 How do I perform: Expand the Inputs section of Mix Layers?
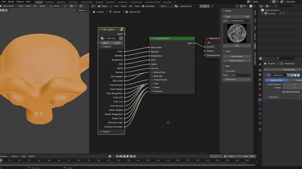point(101,131)
